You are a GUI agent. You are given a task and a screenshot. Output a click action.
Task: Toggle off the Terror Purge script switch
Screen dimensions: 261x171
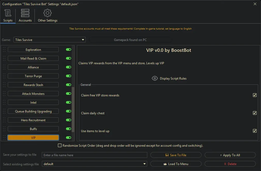click(x=69, y=76)
